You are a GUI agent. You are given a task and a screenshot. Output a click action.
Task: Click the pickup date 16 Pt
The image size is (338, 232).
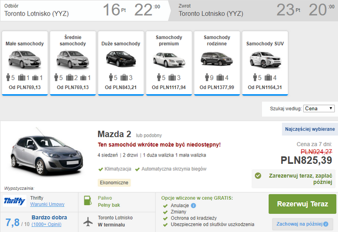point(114,10)
